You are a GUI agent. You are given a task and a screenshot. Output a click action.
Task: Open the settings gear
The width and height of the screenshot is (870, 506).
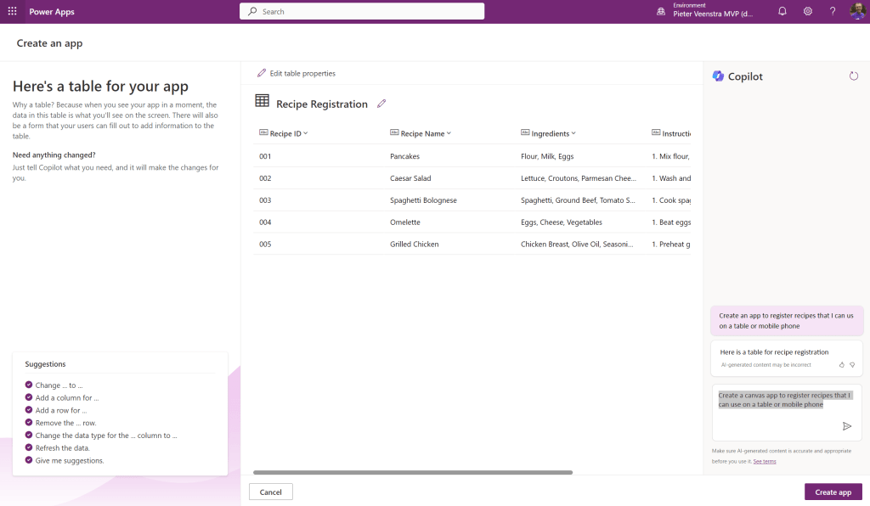[x=808, y=11]
